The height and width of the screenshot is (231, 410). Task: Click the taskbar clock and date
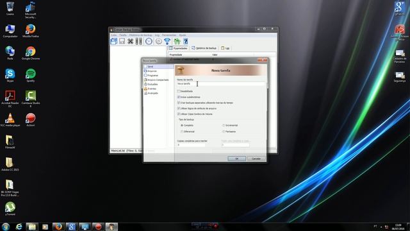(398, 227)
